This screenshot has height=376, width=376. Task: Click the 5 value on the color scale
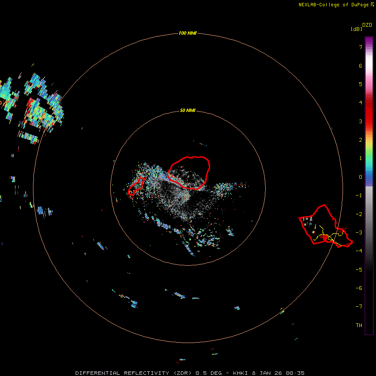(x=361, y=84)
